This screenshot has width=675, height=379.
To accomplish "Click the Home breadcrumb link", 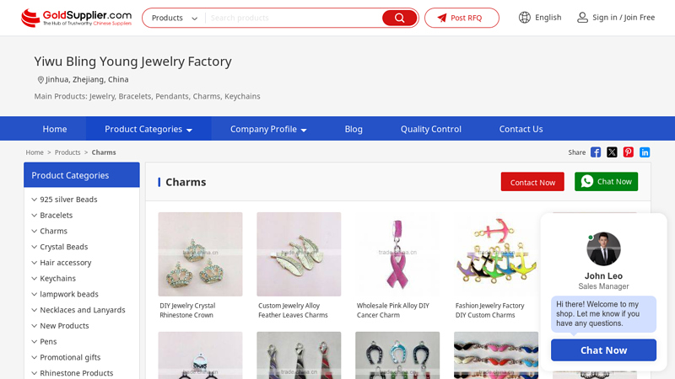I will [35, 152].
